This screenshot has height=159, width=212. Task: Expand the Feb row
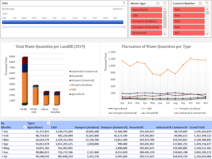(2, 135)
